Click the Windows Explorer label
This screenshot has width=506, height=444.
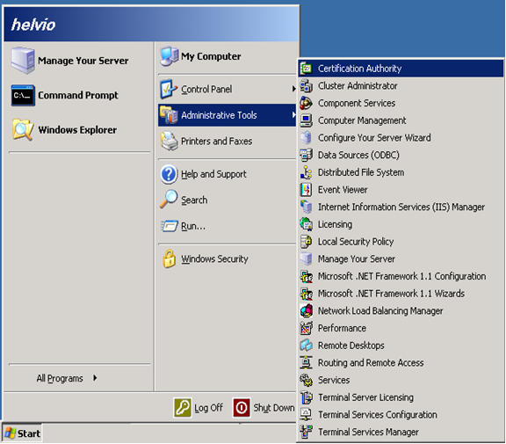pyautogui.click(x=77, y=130)
